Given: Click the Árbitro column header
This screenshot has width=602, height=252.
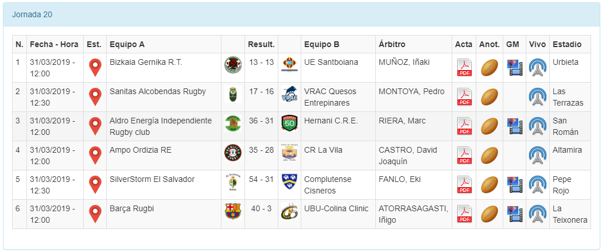Looking at the screenshot, I should pos(392,44).
